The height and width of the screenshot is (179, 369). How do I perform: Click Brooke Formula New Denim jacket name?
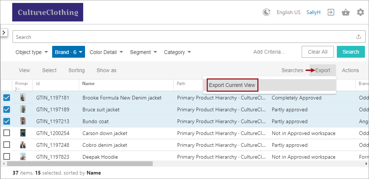point(122,98)
